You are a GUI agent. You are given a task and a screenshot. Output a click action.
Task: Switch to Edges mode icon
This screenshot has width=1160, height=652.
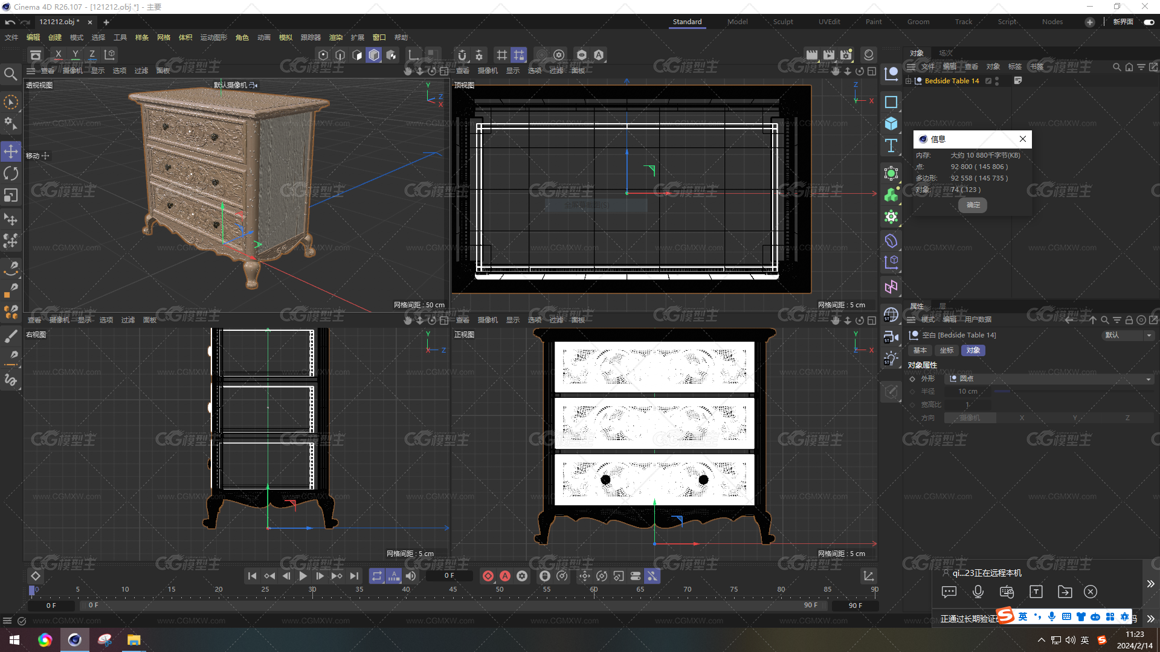tap(340, 55)
